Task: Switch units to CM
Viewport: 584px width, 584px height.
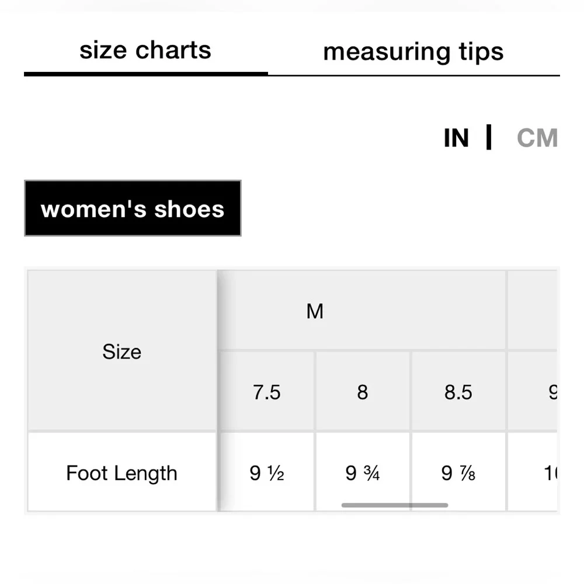Action: tap(537, 138)
